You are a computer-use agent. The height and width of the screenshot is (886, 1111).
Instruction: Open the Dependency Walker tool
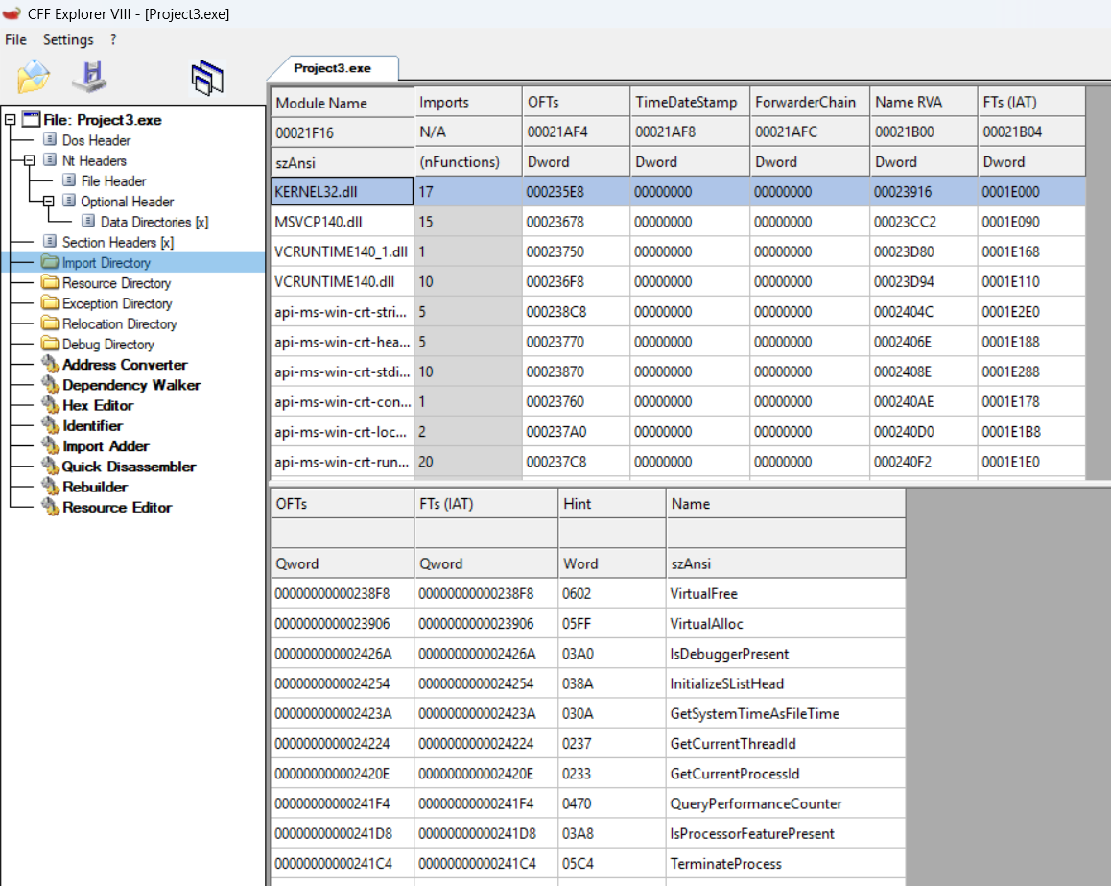point(131,386)
